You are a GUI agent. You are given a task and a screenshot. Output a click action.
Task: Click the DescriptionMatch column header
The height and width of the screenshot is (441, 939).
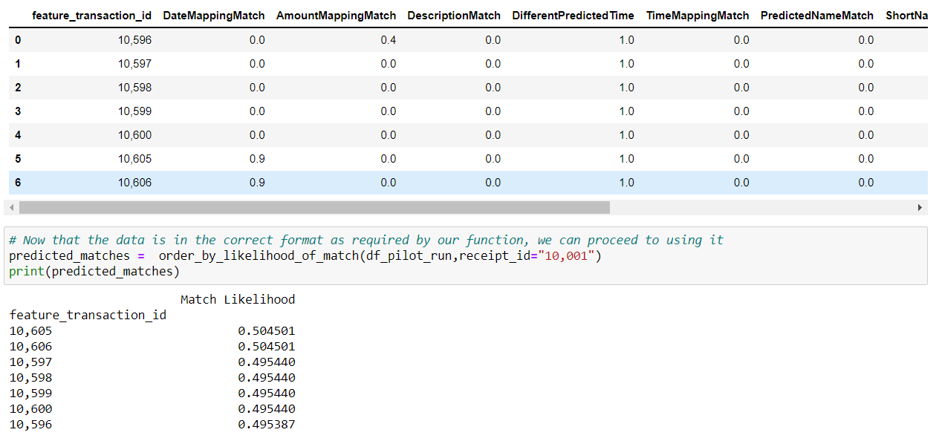454,15
